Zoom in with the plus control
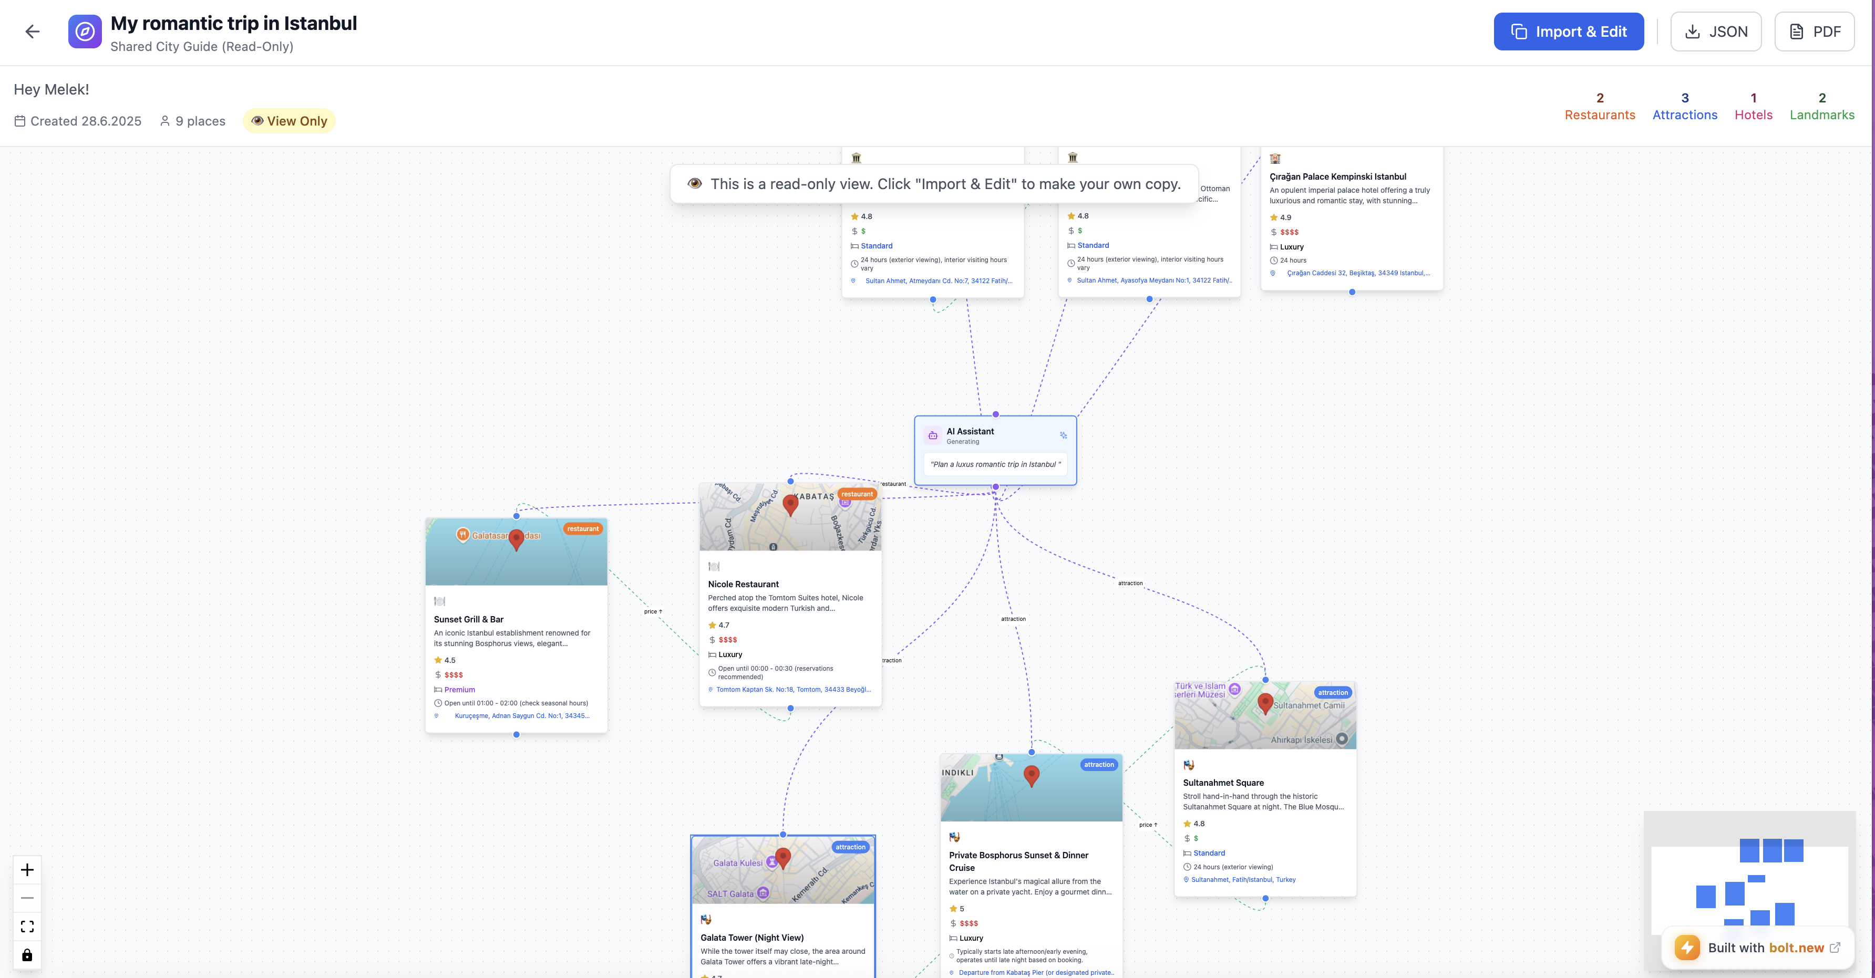The width and height of the screenshot is (1875, 978). [x=28, y=870]
